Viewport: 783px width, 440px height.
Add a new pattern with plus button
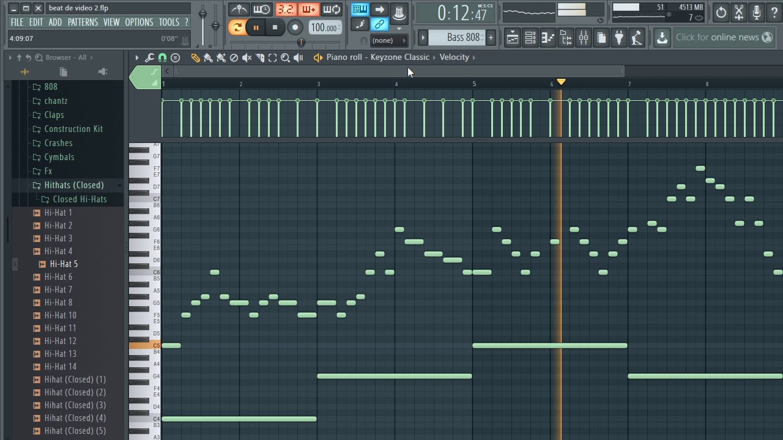[491, 37]
